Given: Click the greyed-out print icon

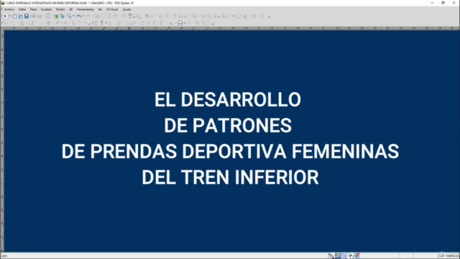Looking at the screenshot, I should [x=34, y=16].
